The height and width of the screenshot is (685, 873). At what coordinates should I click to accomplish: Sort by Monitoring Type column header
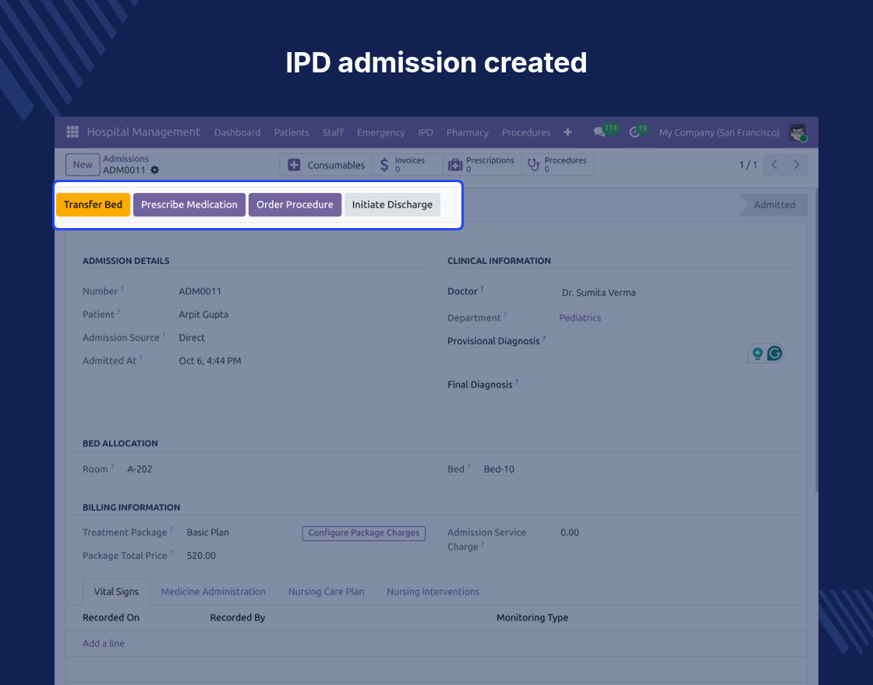532,618
